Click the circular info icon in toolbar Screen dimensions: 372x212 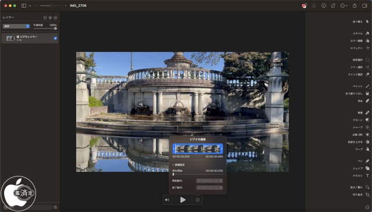click(x=324, y=6)
